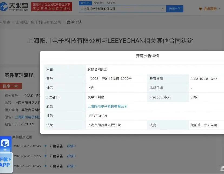Click the main case title heading
The image size is (224, 174).
coord(110,41)
